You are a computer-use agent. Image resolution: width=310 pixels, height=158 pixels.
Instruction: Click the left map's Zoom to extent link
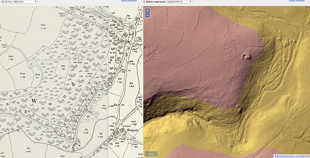pyautogui.click(x=129, y=1)
